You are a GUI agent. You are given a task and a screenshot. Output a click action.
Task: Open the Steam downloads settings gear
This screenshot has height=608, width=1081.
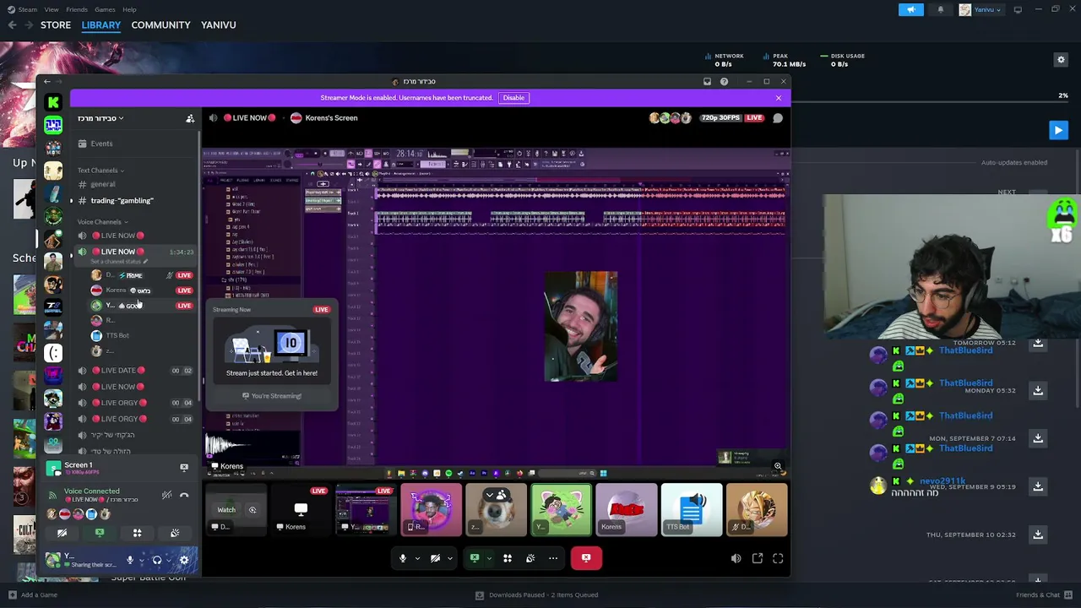[1062, 60]
